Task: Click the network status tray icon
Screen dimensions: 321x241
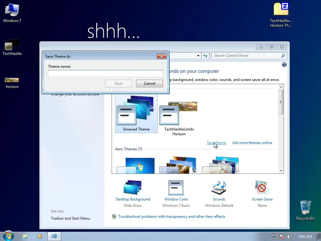Action: click(x=274, y=237)
